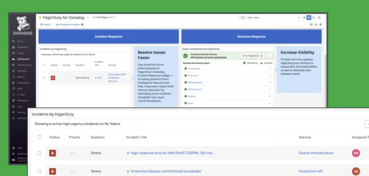Open dashboard settings gear icon
The height and width of the screenshot is (176, 369).
click(320, 24)
